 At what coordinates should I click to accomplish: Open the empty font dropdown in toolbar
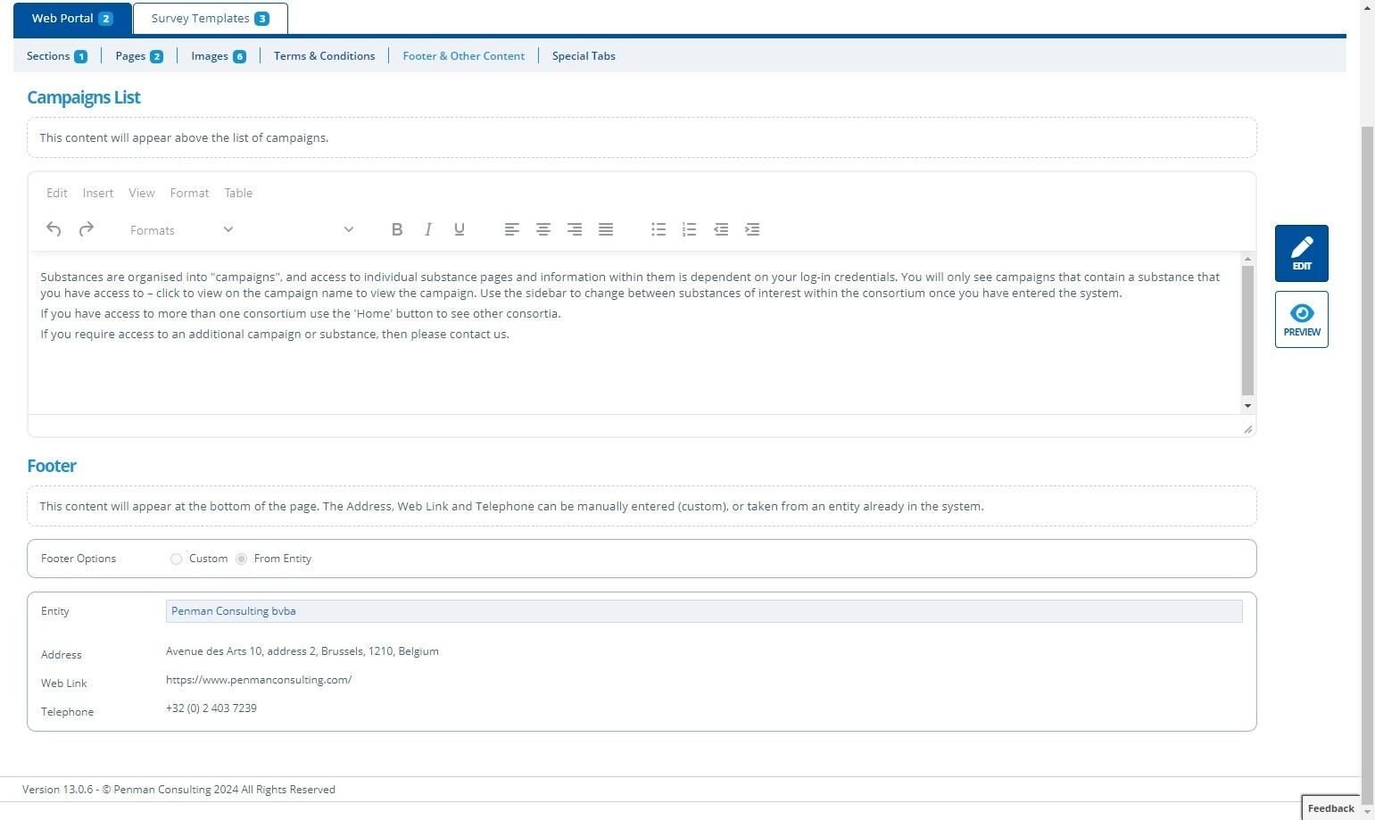coord(303,229)
